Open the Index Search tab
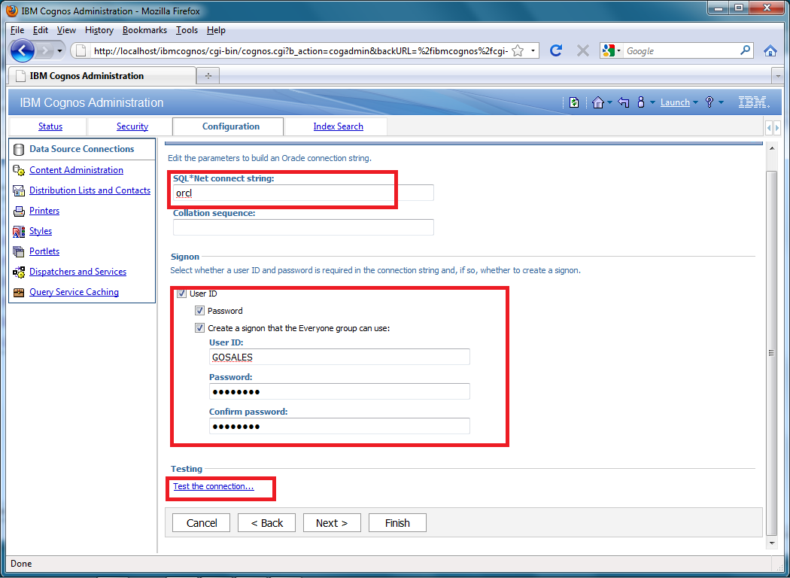The height and width of the screenshot is (578, 790). coord(338,126)
